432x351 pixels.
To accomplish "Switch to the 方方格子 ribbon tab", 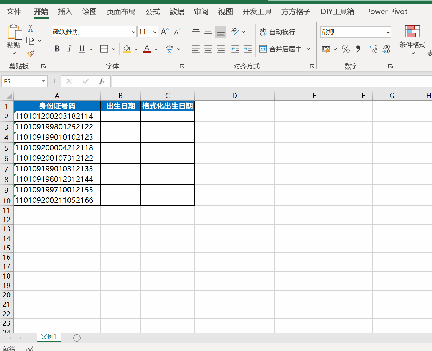I will tap(296, 12).
